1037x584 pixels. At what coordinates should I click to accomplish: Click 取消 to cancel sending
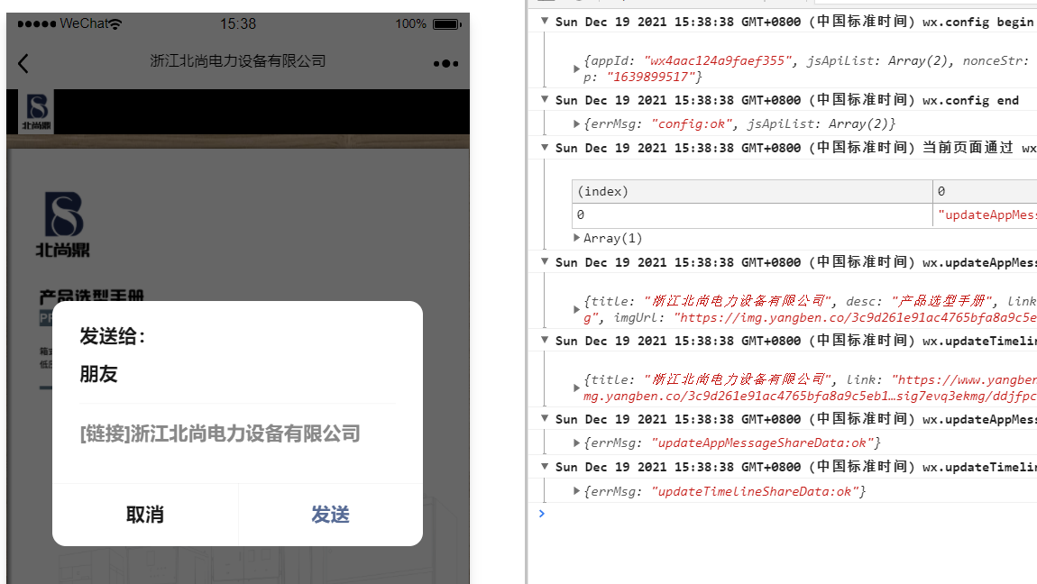(x=145, y=515)
